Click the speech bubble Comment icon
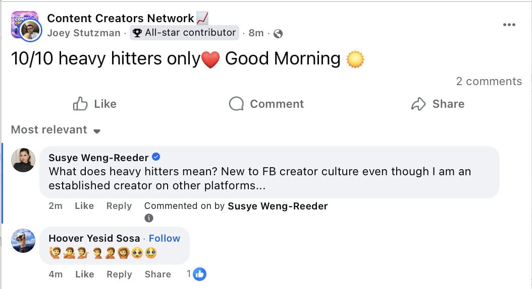This screenshot has height=289, width=532. click(236, 104)
